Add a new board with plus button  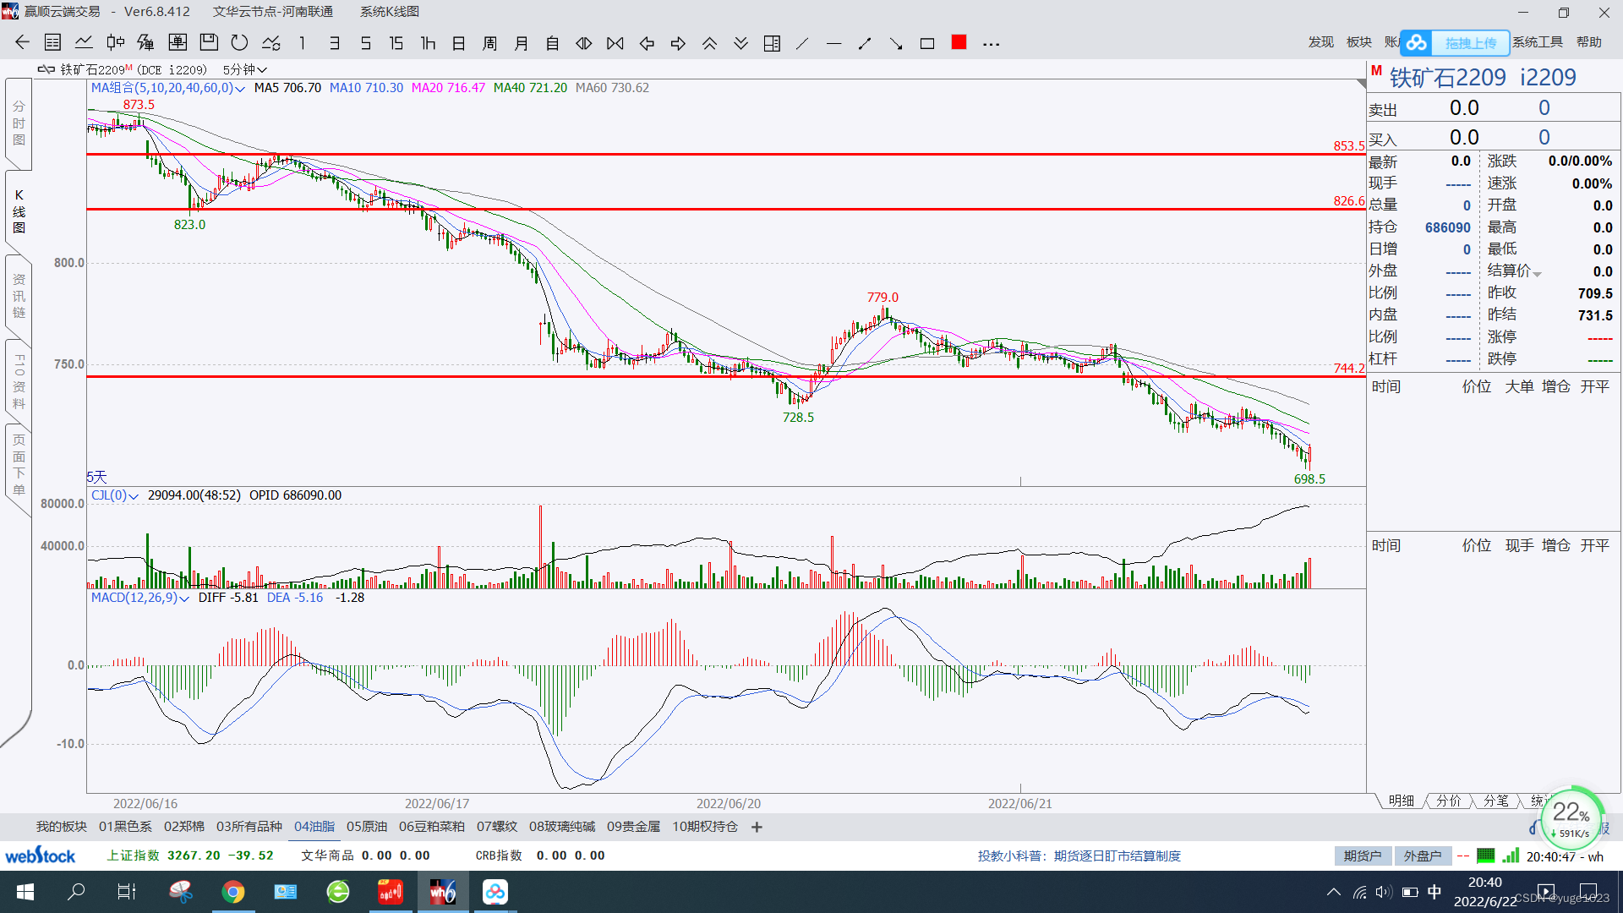(x=757, y=827)
